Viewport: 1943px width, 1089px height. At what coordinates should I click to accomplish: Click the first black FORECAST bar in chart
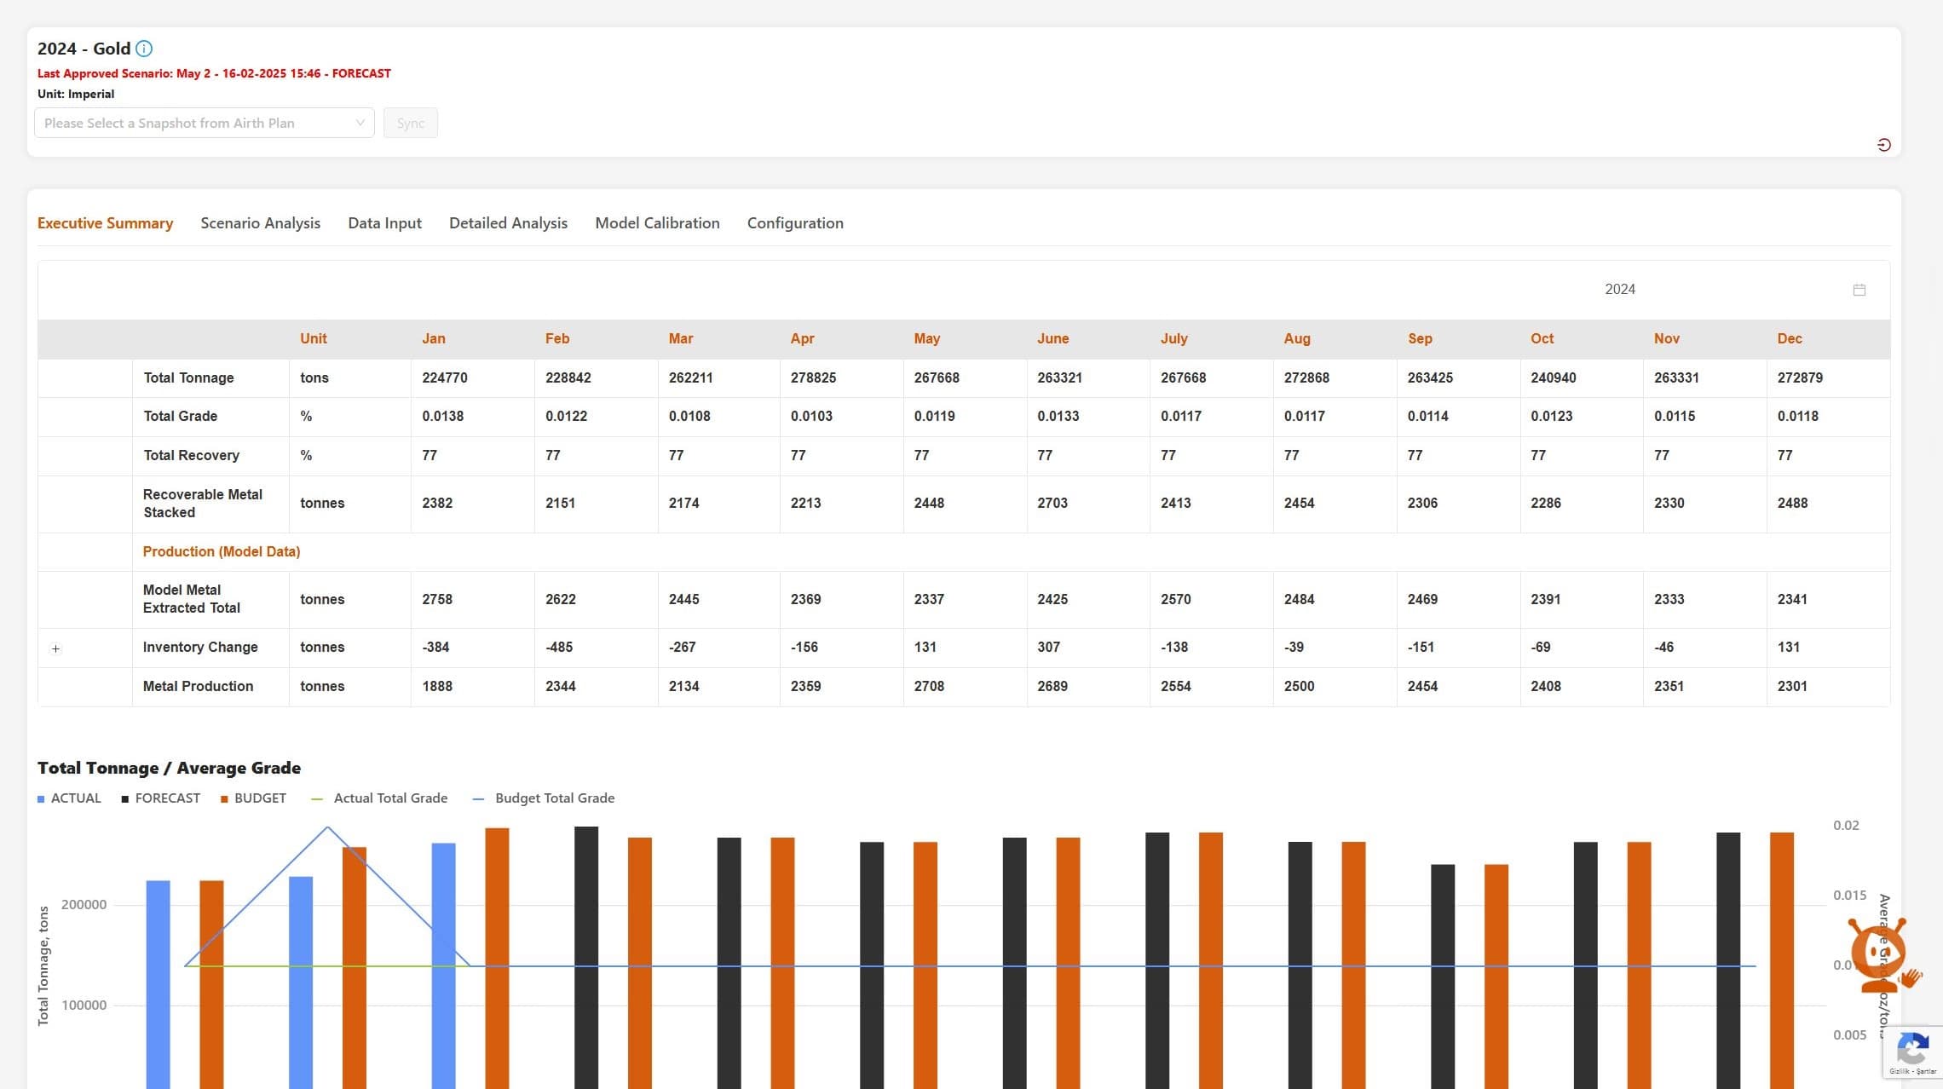586,957
